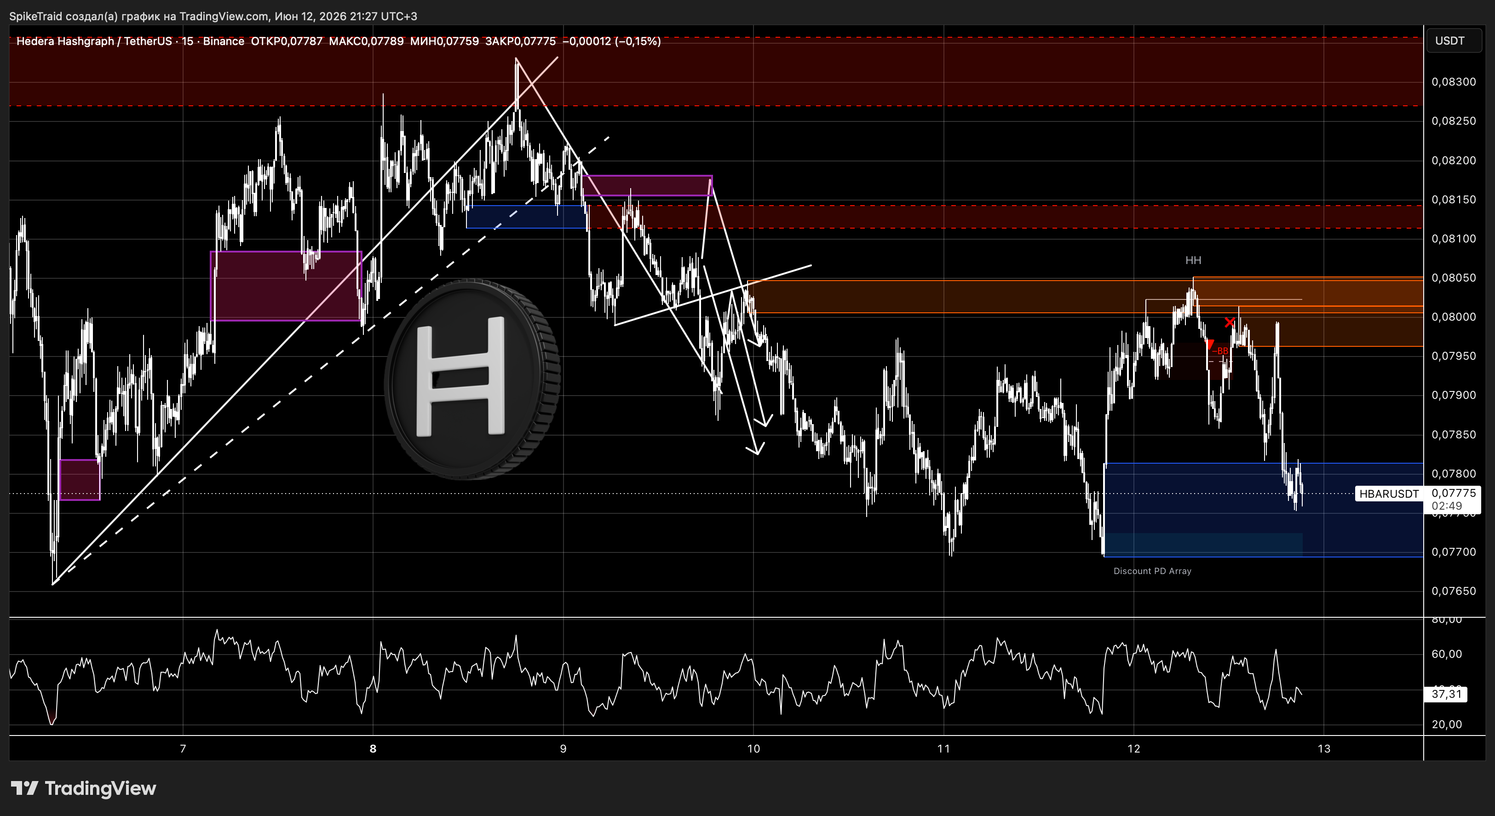Click the 0,07950 price axis label
Viewport: 1495px width, 816px height.
[1453, 356]
